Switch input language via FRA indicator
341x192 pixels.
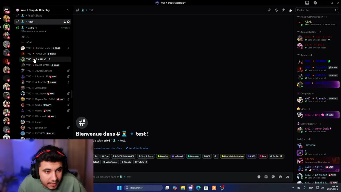point(311,188)
